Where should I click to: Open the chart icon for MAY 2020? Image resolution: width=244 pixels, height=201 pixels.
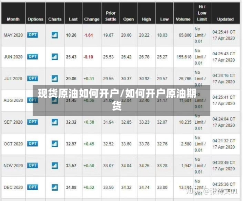(x=55, y=35)
